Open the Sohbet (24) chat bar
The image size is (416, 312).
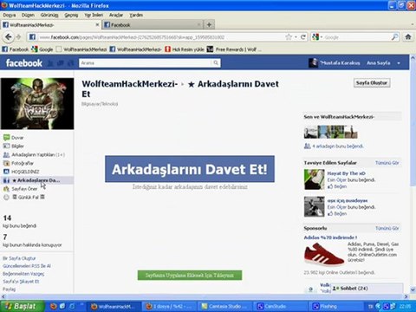(x=367, y=289)
